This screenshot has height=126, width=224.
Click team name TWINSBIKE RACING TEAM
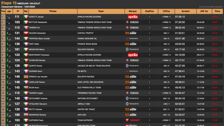click(89, 93)
